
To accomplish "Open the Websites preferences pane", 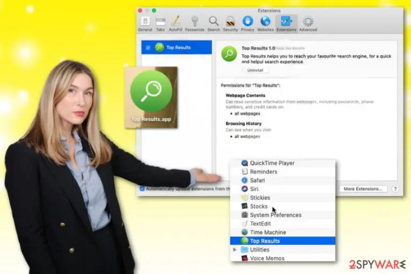I will point(265,24).
